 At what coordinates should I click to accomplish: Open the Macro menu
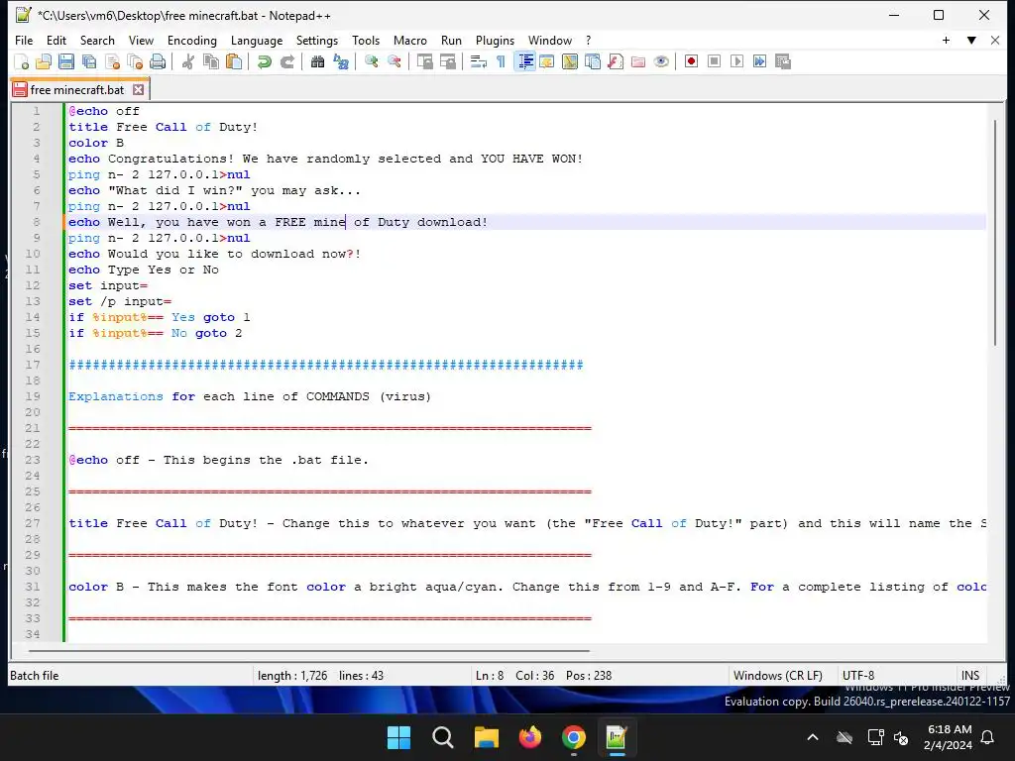click(409, 40)
